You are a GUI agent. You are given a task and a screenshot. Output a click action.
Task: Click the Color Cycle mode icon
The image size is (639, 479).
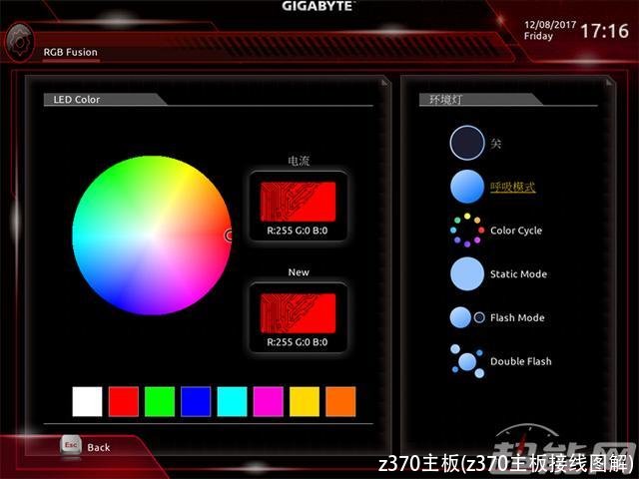pyautogui.click(x=466, y=231)
